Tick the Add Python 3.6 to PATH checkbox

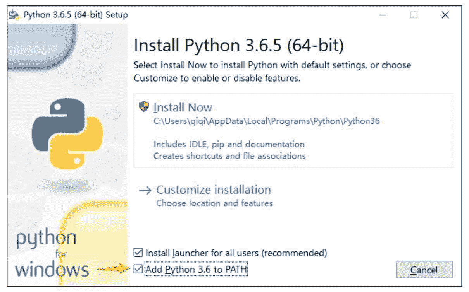point(138,269)
